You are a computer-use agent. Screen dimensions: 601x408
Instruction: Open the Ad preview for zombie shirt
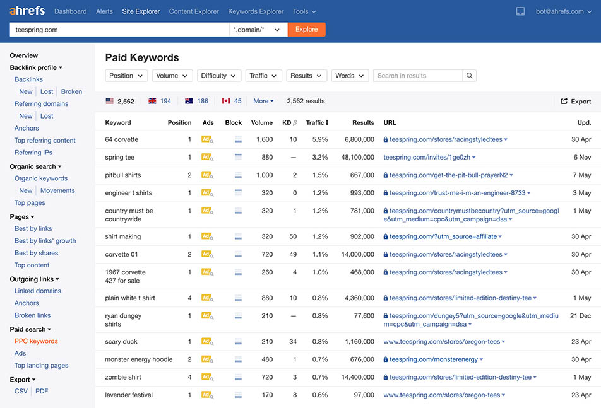point(207,377)
